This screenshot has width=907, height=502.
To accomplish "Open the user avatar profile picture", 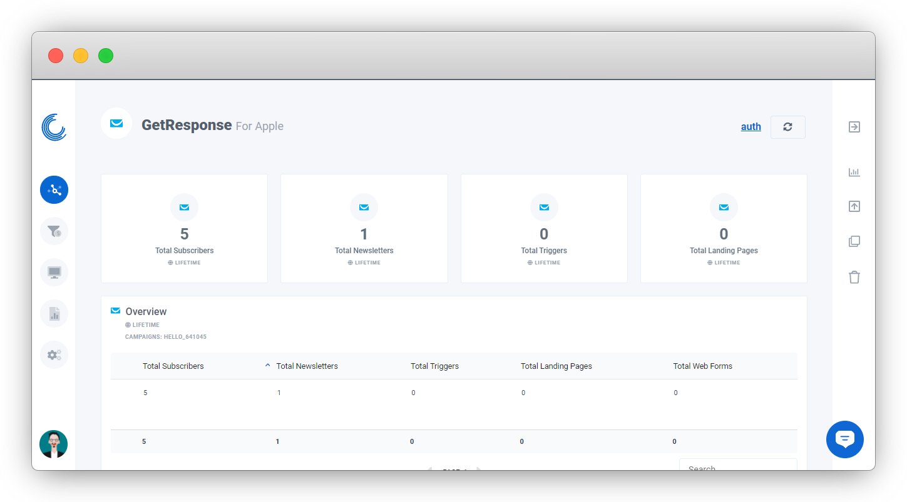I will tap(53, 444).
